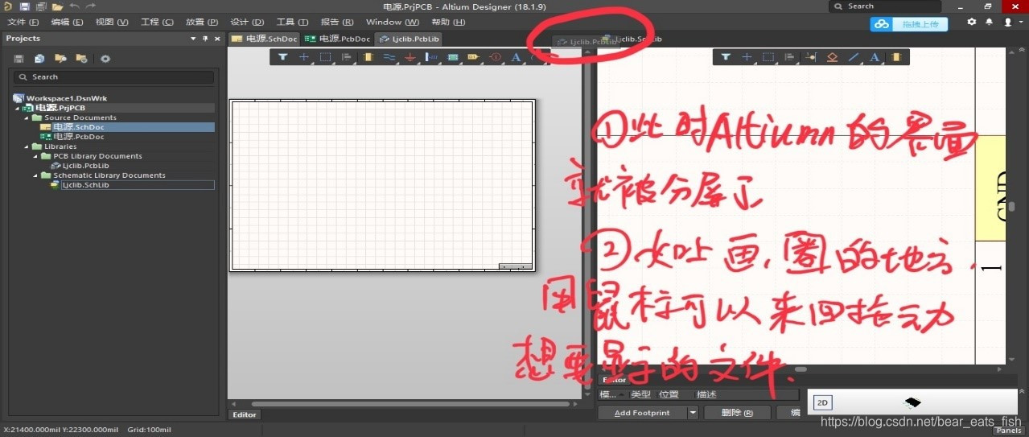This screenshot has height=437, width=1029.
Task: Select the place line tool in library toolbar
Action: tap(854, 57)
